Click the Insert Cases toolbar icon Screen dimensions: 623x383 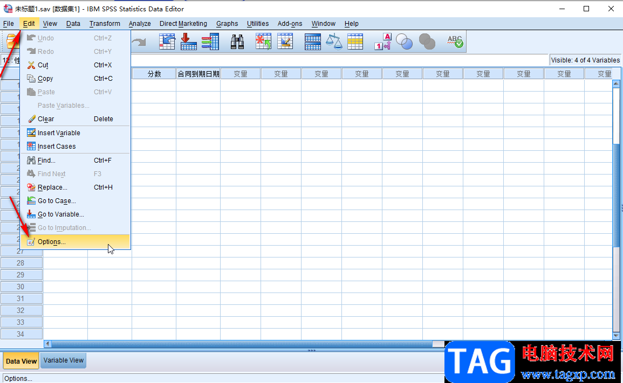coord(263,41)
